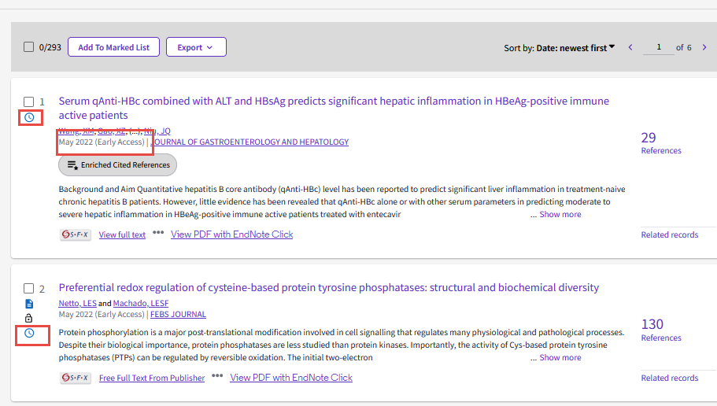717x406 pixels.
Task: Open the Export dropdown
Action: [x=196, y=47]
